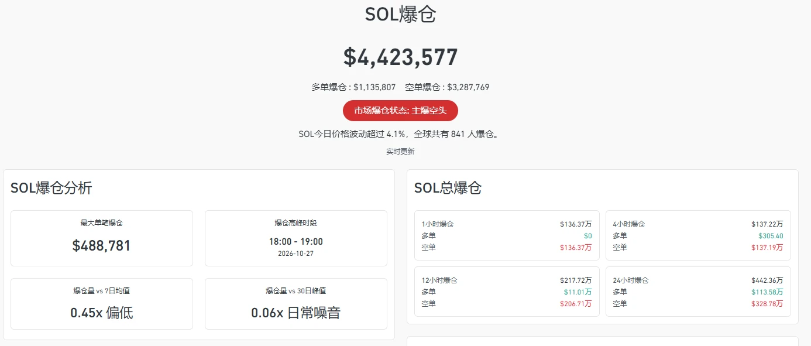Screen dimensions: 811x346
Task: Select the 18:00 - 19:00 peak period
Action: 296,242
